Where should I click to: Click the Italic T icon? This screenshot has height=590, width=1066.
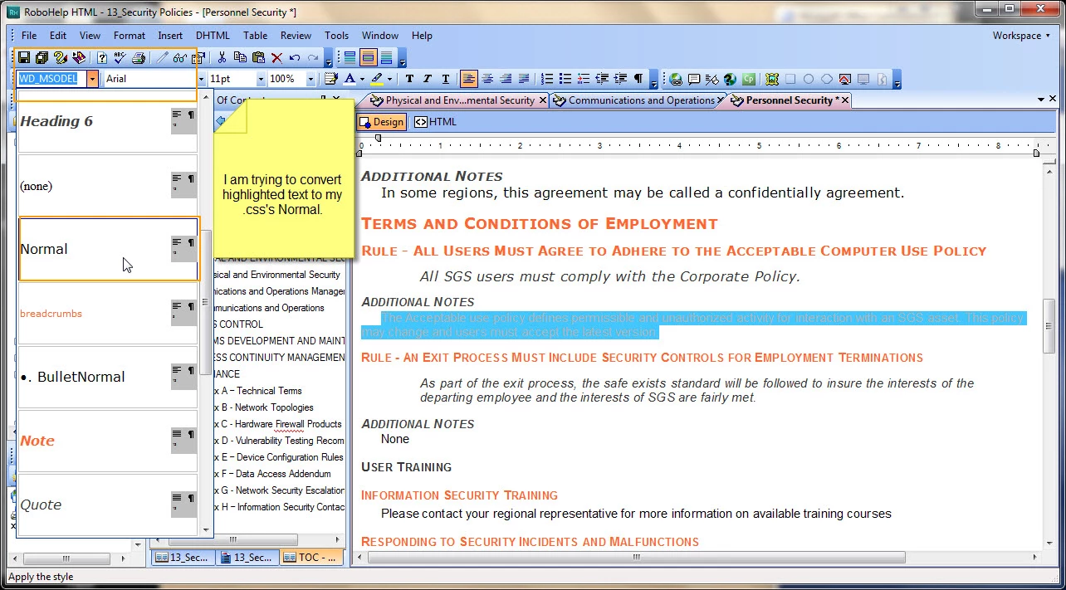428,79
